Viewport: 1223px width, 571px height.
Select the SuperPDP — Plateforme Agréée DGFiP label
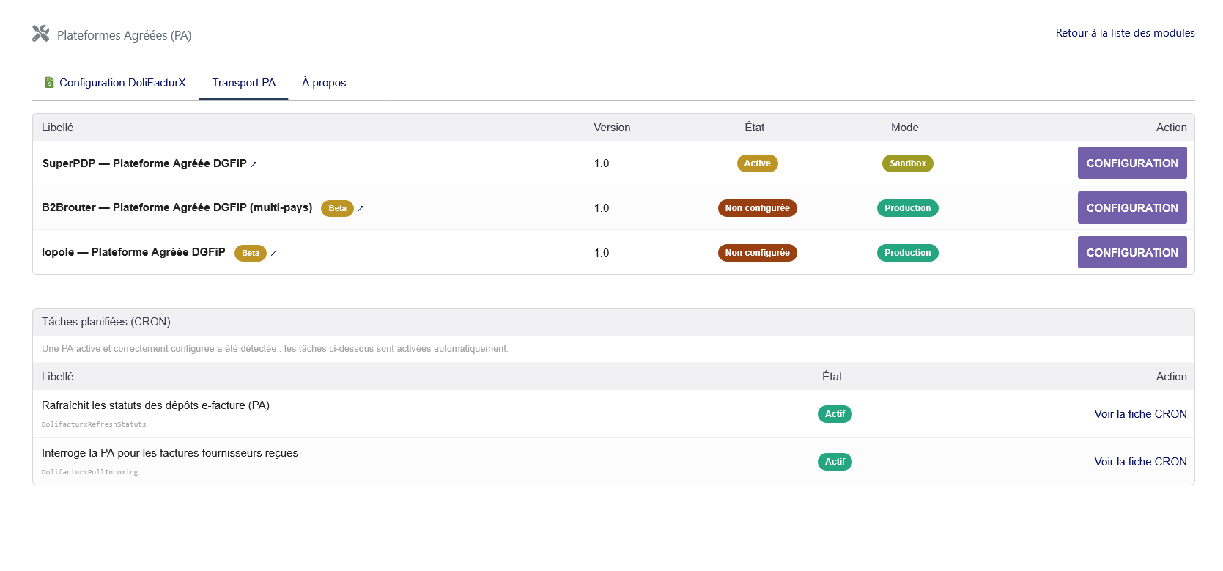(144, 163)
